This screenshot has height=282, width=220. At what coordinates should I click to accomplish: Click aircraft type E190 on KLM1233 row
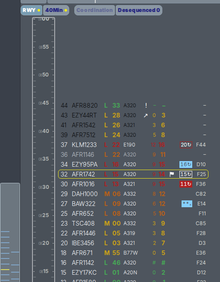[x=129, y=145]
